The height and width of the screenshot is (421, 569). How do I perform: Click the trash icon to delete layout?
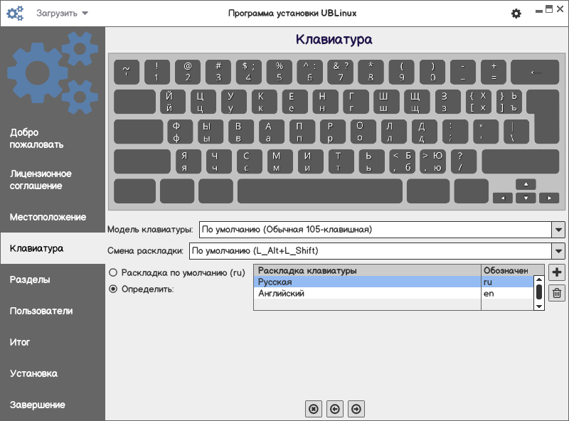pyautogui.click(x=557, y=293)
